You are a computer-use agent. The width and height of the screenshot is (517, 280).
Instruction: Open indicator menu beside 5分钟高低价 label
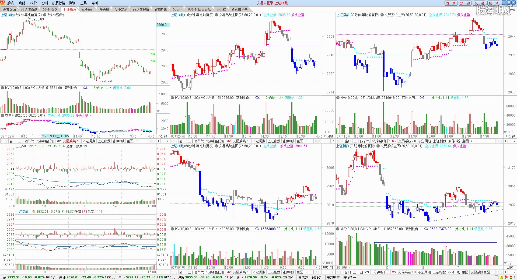click(x=45, y=15)
